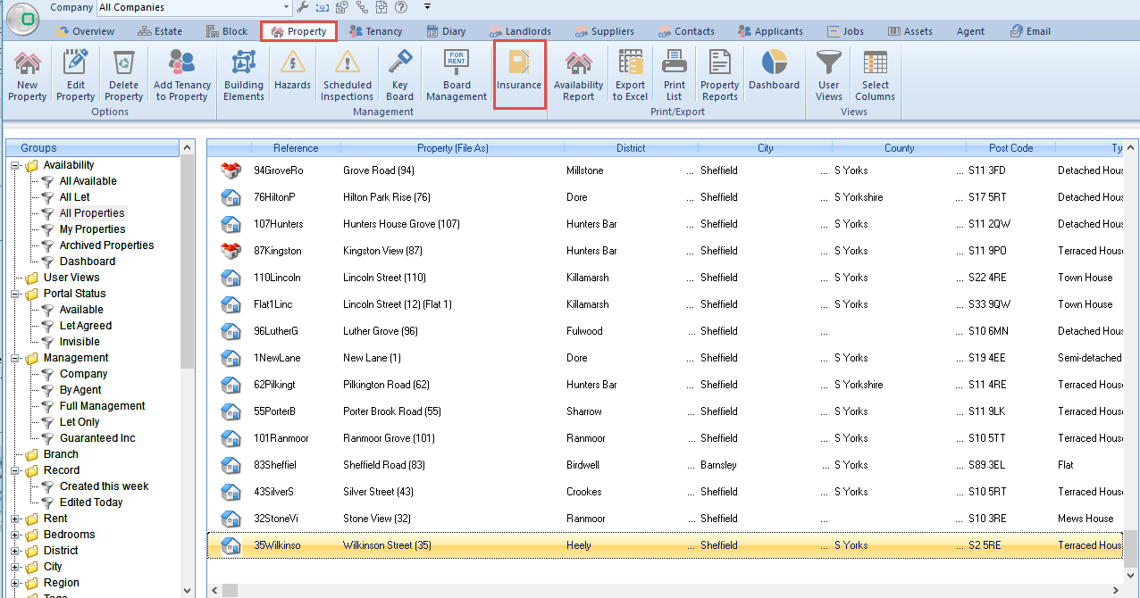Select the Hilton Park Rise (76) row
The height and width of the screenshot is (598, 1140).
click(x=666, y=197)
